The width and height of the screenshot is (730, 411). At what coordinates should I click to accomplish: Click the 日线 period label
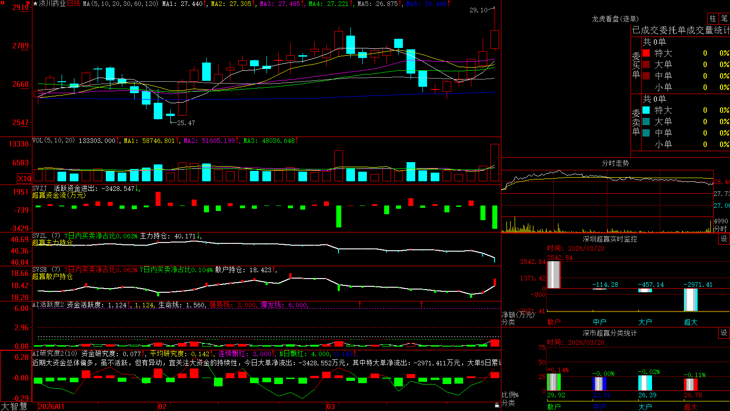(73, 4)
